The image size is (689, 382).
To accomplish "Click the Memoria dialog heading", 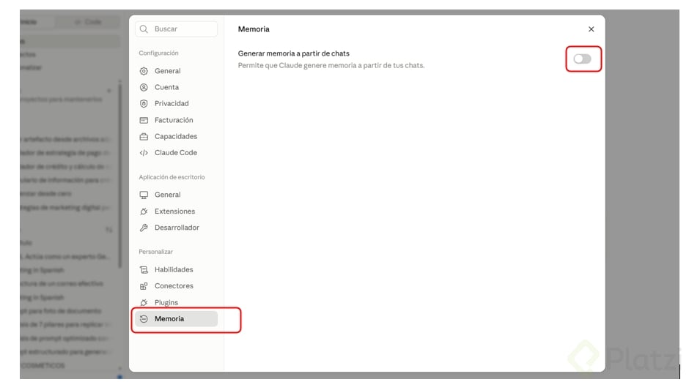I will click(x=254, y=29).
